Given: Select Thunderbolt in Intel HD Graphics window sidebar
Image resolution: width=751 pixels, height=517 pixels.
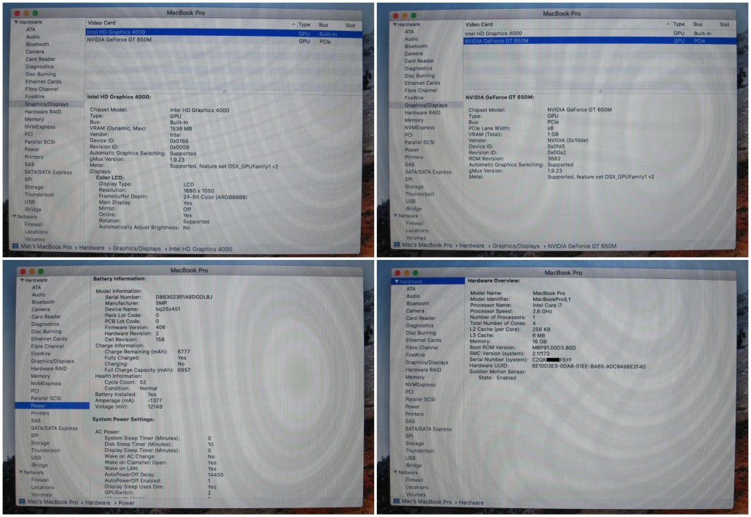Looking at the screenshot, I should click(x=40, y=195).
